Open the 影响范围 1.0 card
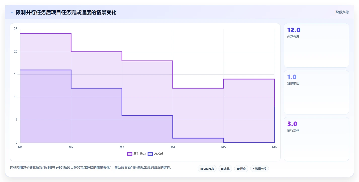 316,92
